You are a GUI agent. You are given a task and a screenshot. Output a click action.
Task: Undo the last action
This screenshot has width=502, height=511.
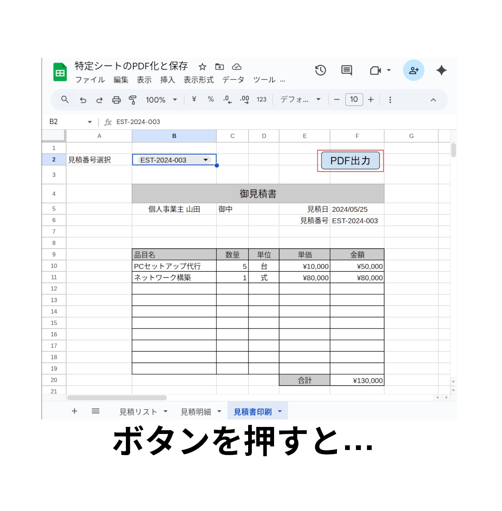(83, 100)
